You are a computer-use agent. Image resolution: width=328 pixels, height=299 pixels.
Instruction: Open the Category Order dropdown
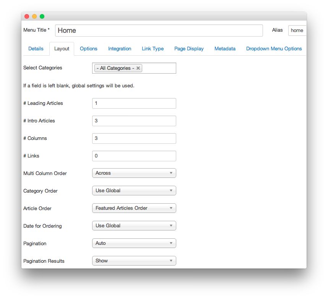[x=134, y=191]
